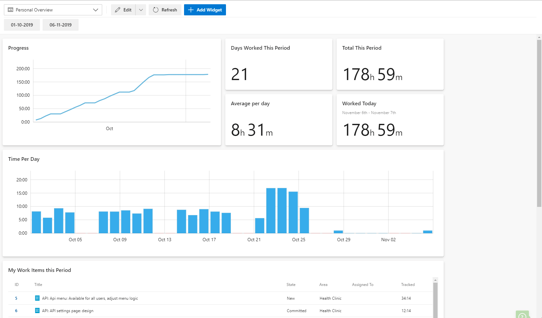Click the work items list scrollbar up arrow
542x318 pixels.
tap(435, 280)
